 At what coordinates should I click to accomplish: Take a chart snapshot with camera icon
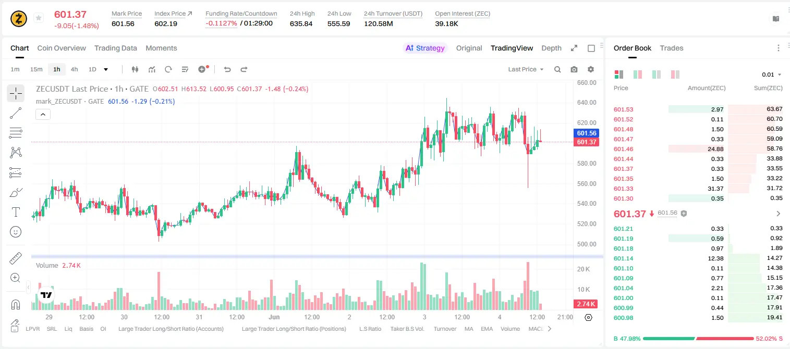[574, 69]
